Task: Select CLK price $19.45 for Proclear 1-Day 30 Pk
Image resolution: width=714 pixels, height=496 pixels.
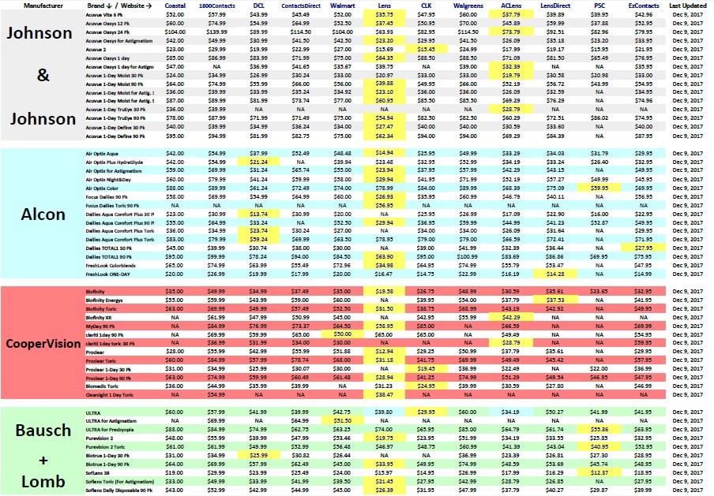Action: [427, 369]
